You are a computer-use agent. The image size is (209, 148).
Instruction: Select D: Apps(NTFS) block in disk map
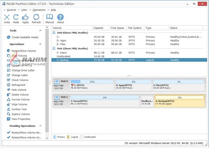tap(133, 85)
